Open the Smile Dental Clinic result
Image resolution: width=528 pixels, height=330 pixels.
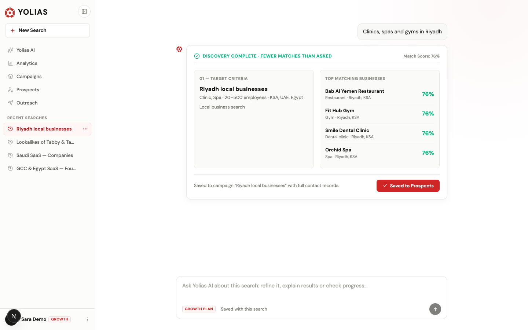coord(379,133)
